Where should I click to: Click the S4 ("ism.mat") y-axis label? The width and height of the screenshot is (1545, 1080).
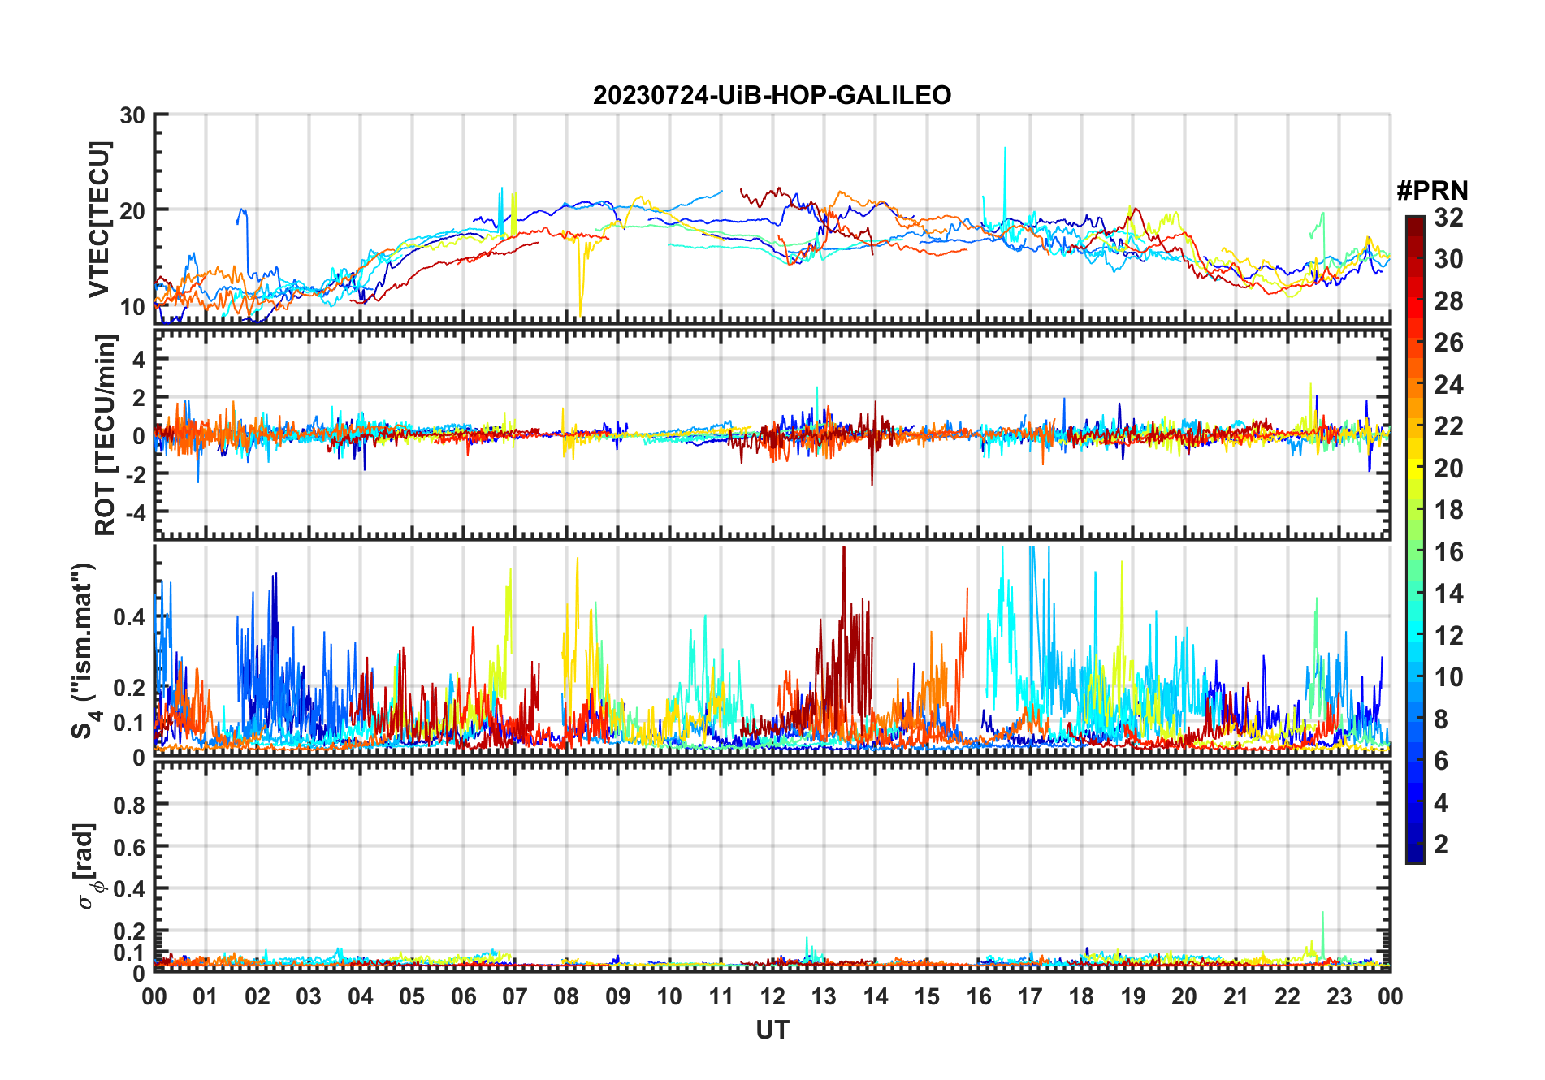coord(85,650)
